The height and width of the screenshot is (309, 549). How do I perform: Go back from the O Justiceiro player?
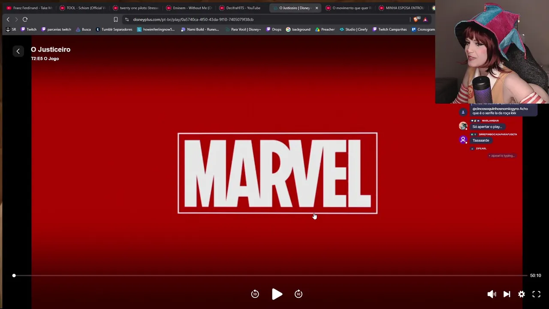[18, 51]
